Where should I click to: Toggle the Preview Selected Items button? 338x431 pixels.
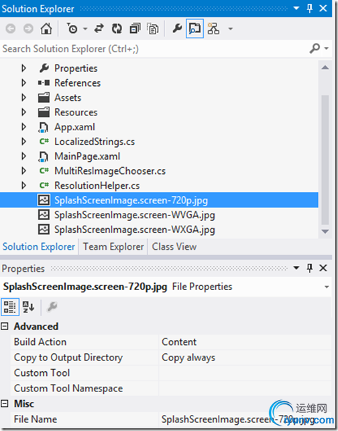(194, 29)
